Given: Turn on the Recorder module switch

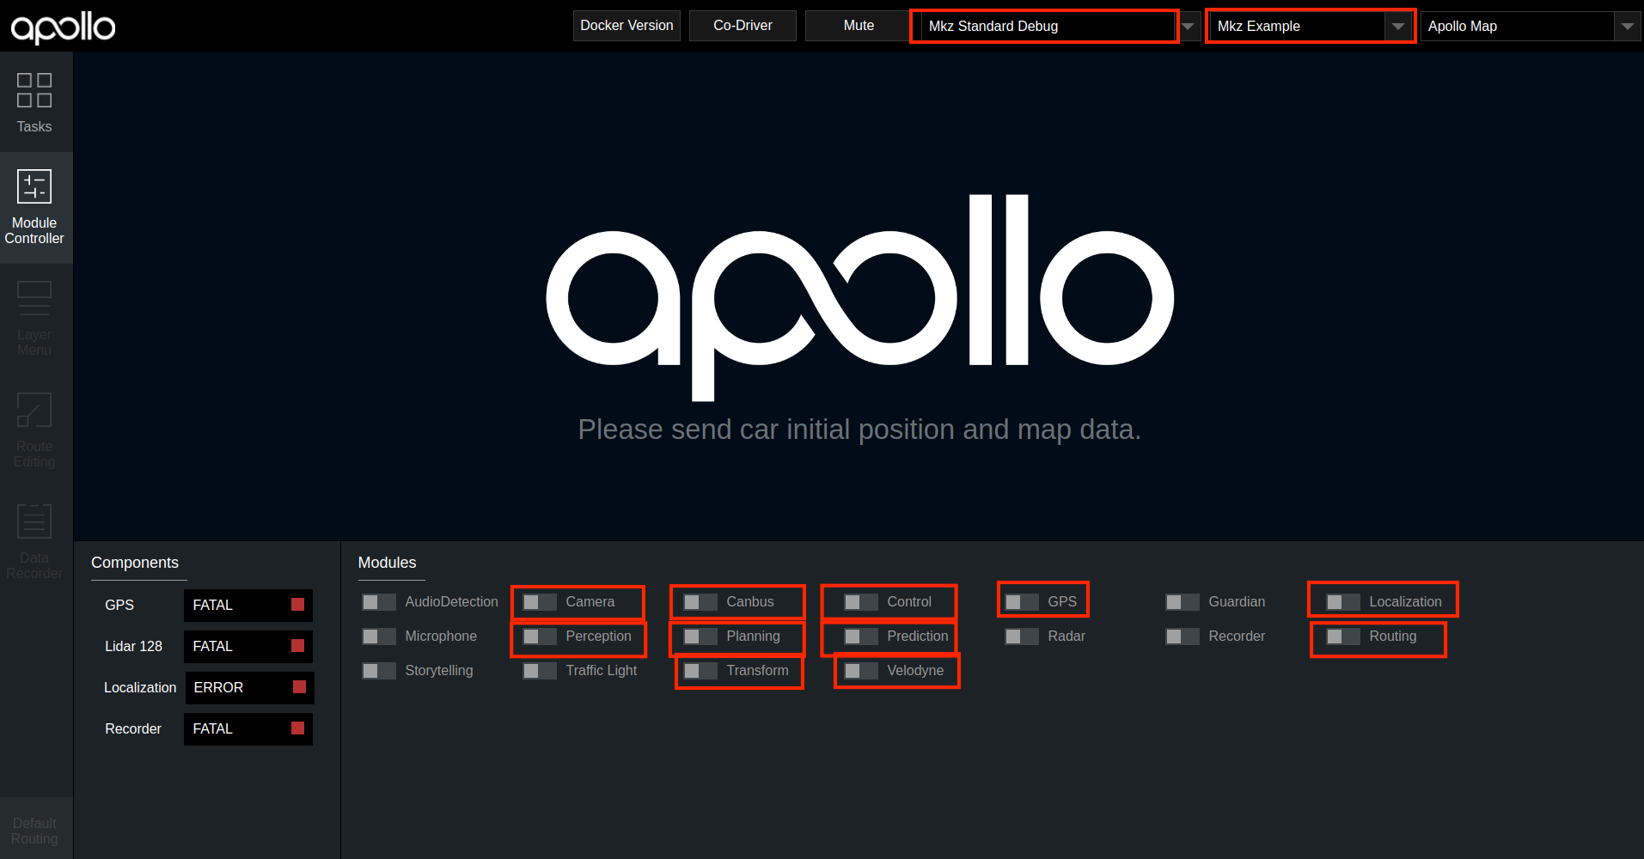Looking at the screenshot, I should coord(1182,637).
